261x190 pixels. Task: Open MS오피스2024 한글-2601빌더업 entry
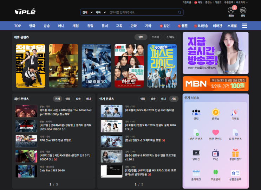coord(150,110)
